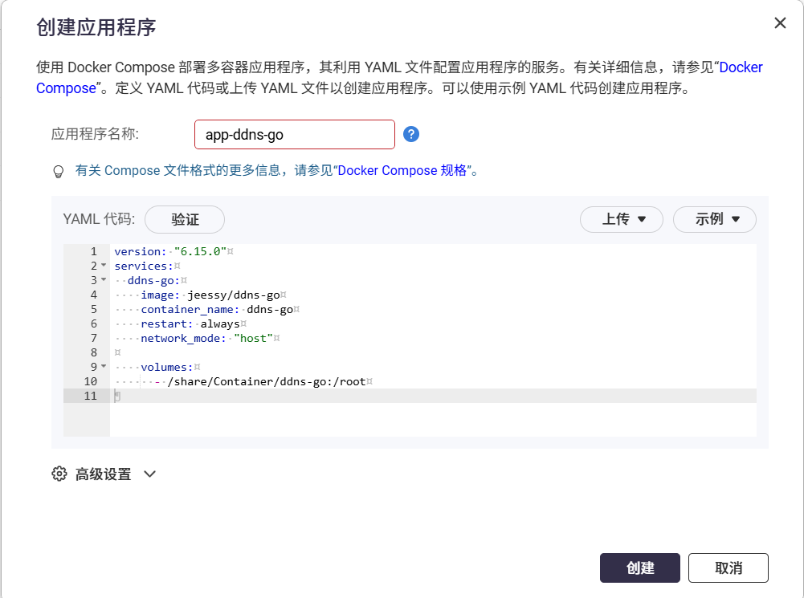
Task: Click the 创建 button
Action: (640, 567)
